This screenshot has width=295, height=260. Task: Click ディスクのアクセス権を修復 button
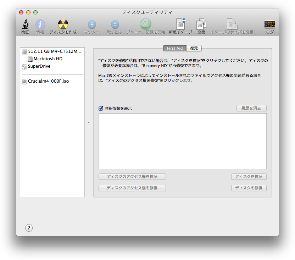(x=132, y=188)
